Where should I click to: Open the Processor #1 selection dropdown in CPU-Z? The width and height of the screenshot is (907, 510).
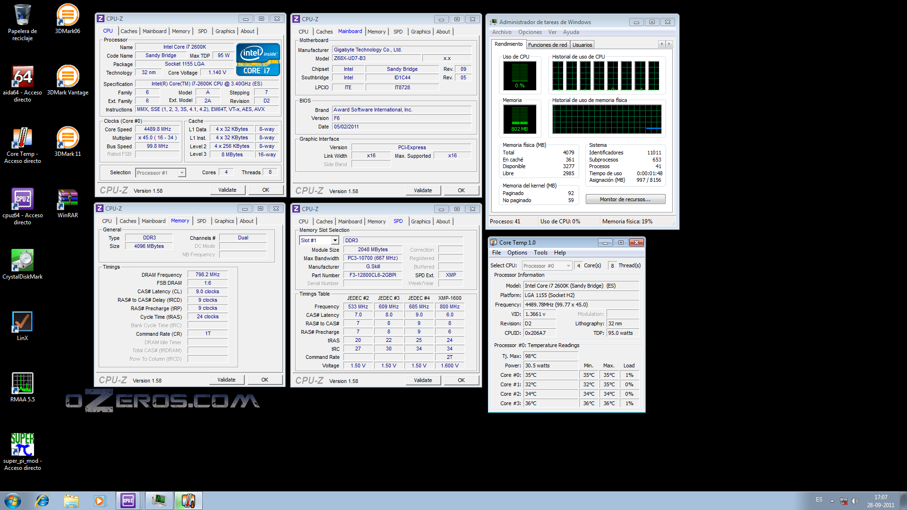161,173
